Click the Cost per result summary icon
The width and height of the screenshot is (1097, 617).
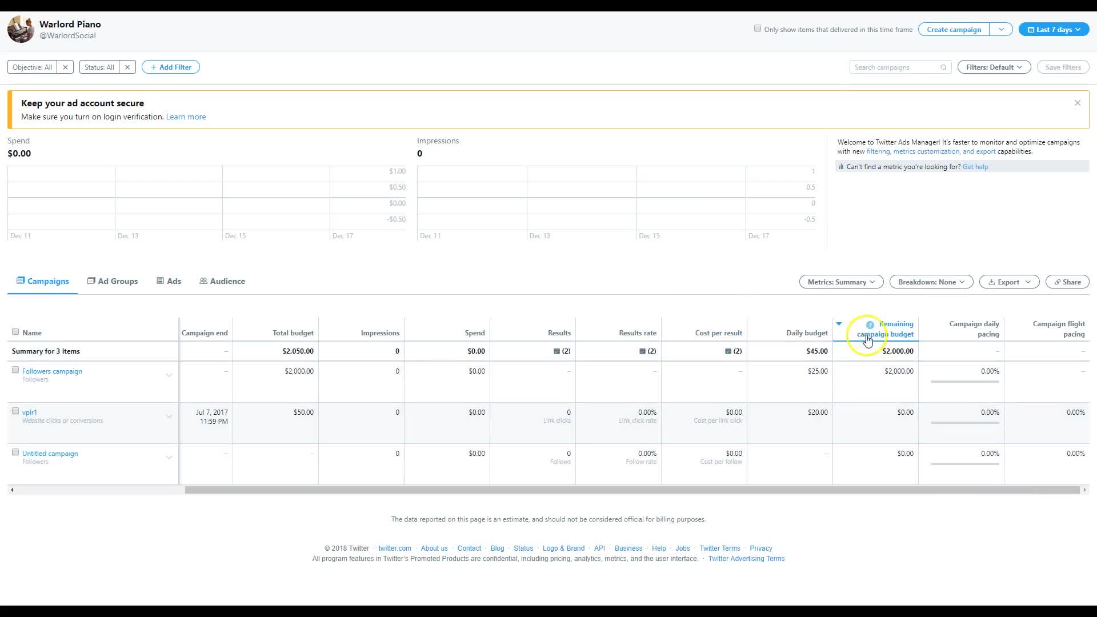[x=728, y=351]
